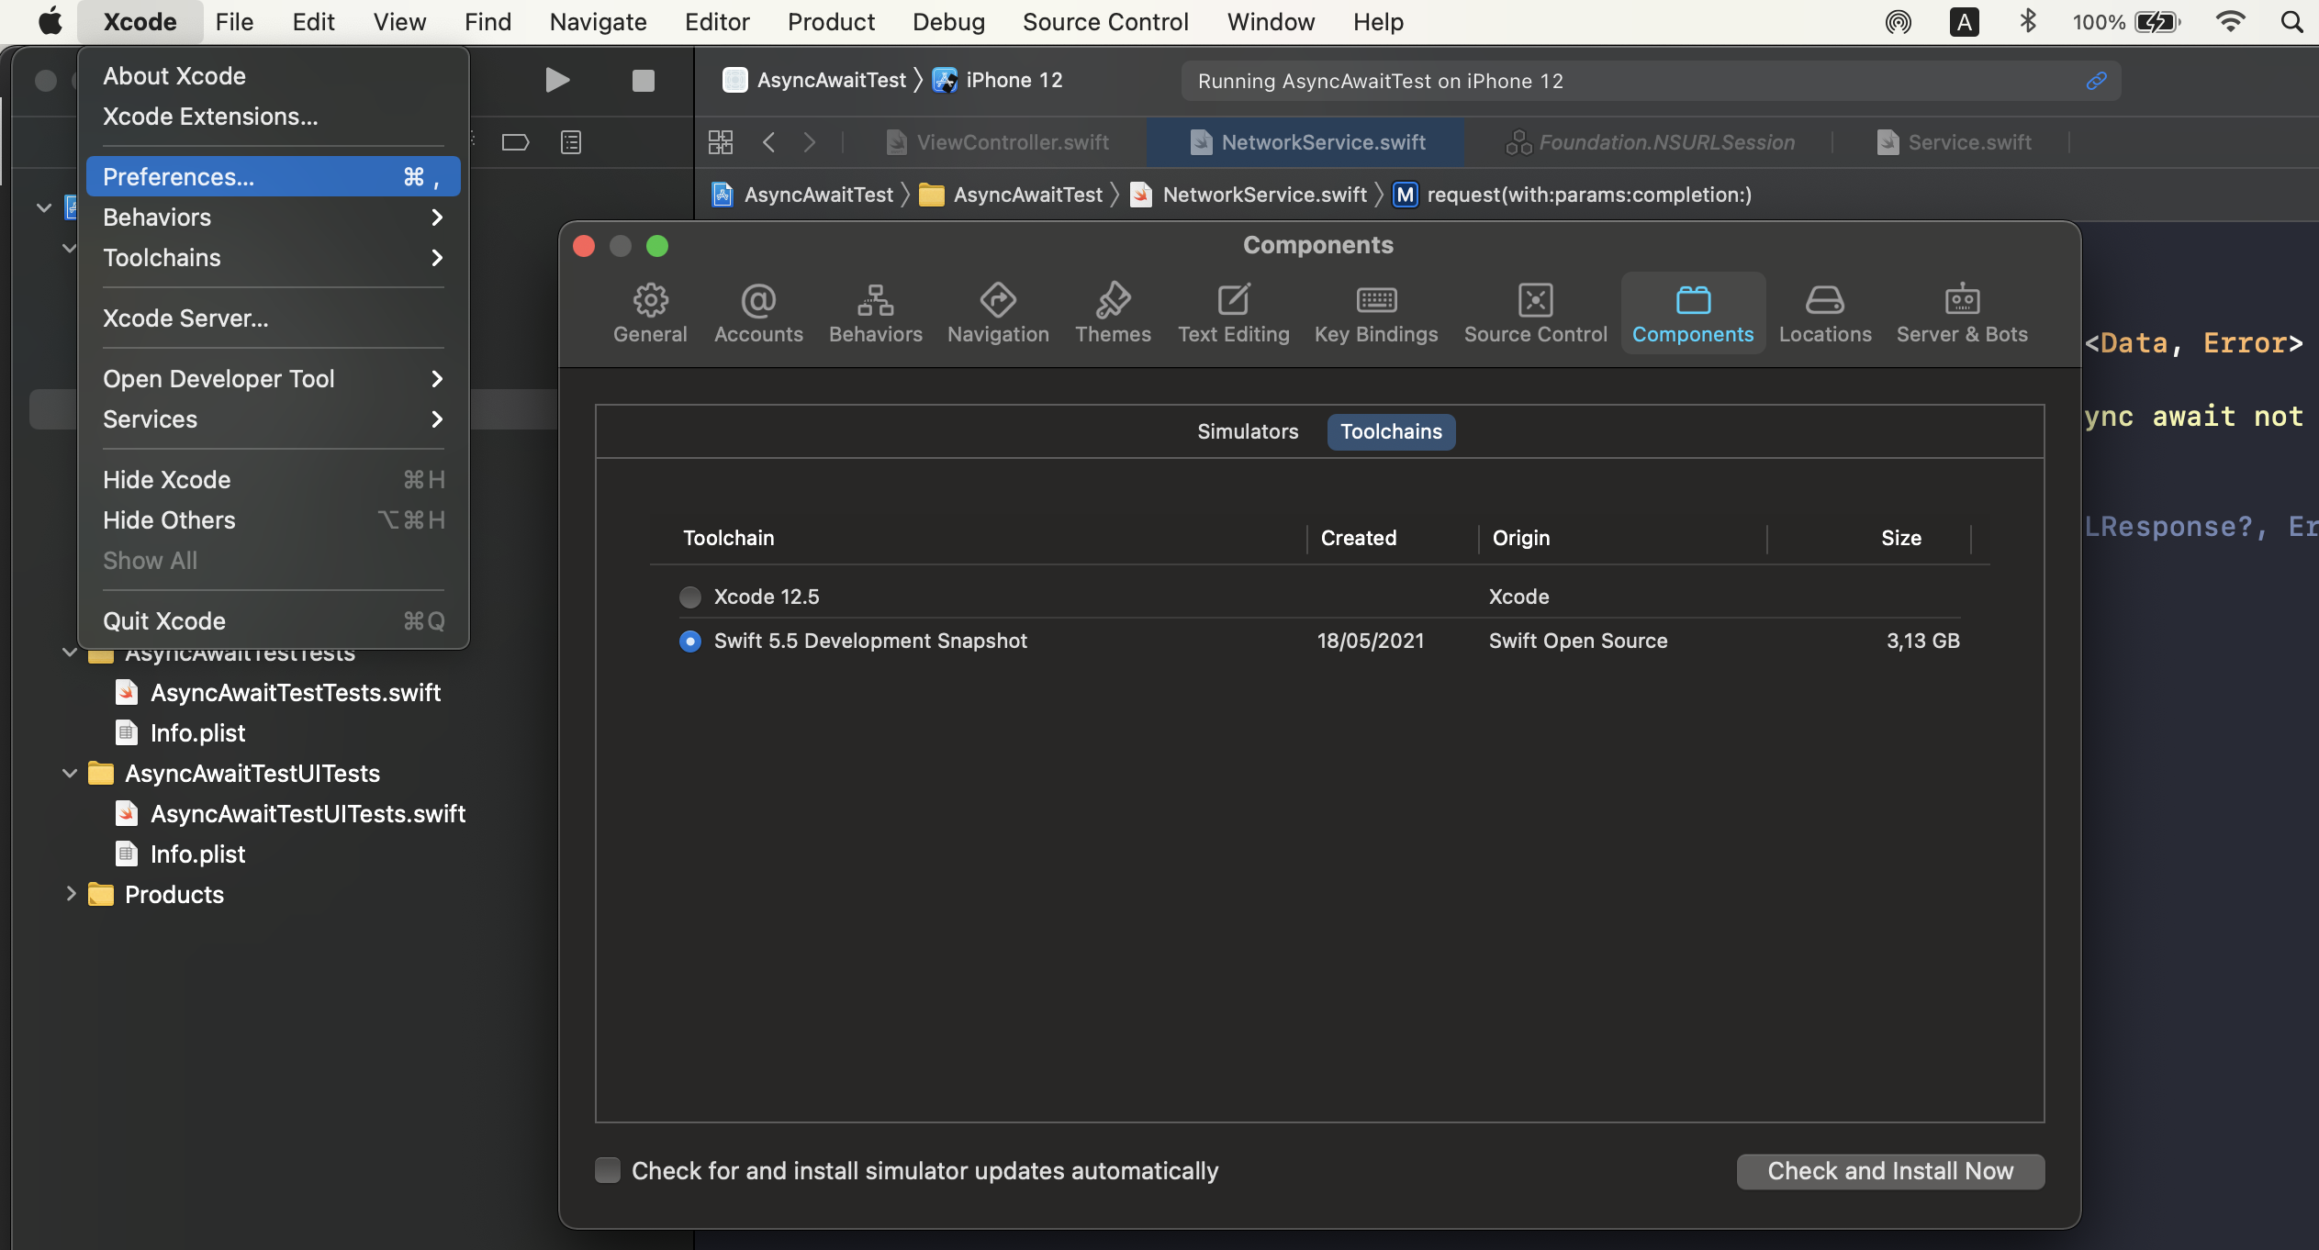The width and height of the screenshot is (2319, 1250).
Task: Open Locations preferences pane
Action: [x=1825, y=313]
